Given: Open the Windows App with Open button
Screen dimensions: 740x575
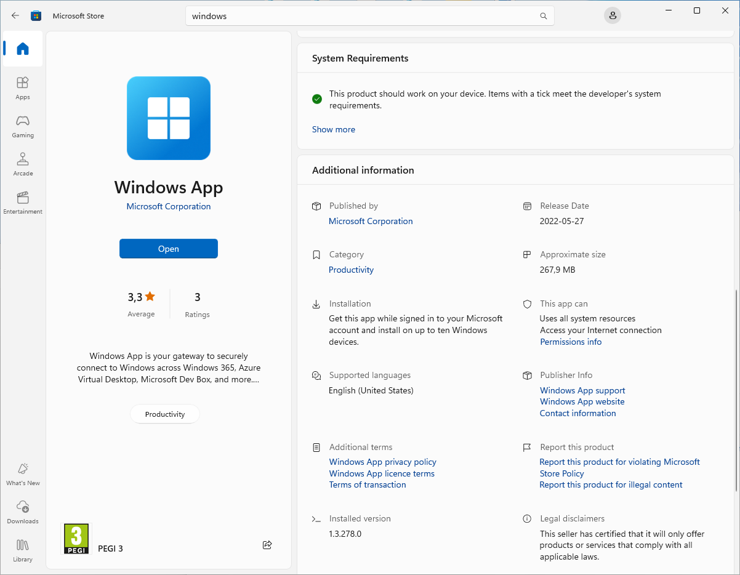Looking at the screenshot, I should [x=169, y=249].
